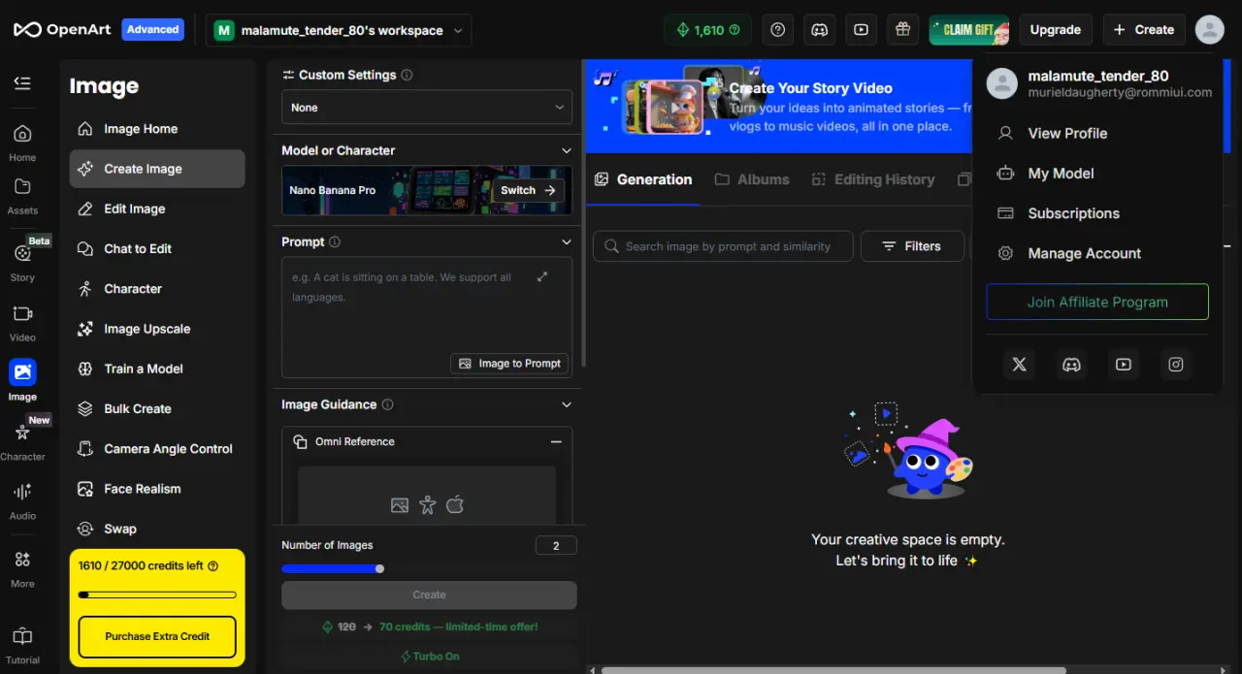Open Image Home in the Image menu
The image size is (1242, 674).
click(x=157, y=128)
